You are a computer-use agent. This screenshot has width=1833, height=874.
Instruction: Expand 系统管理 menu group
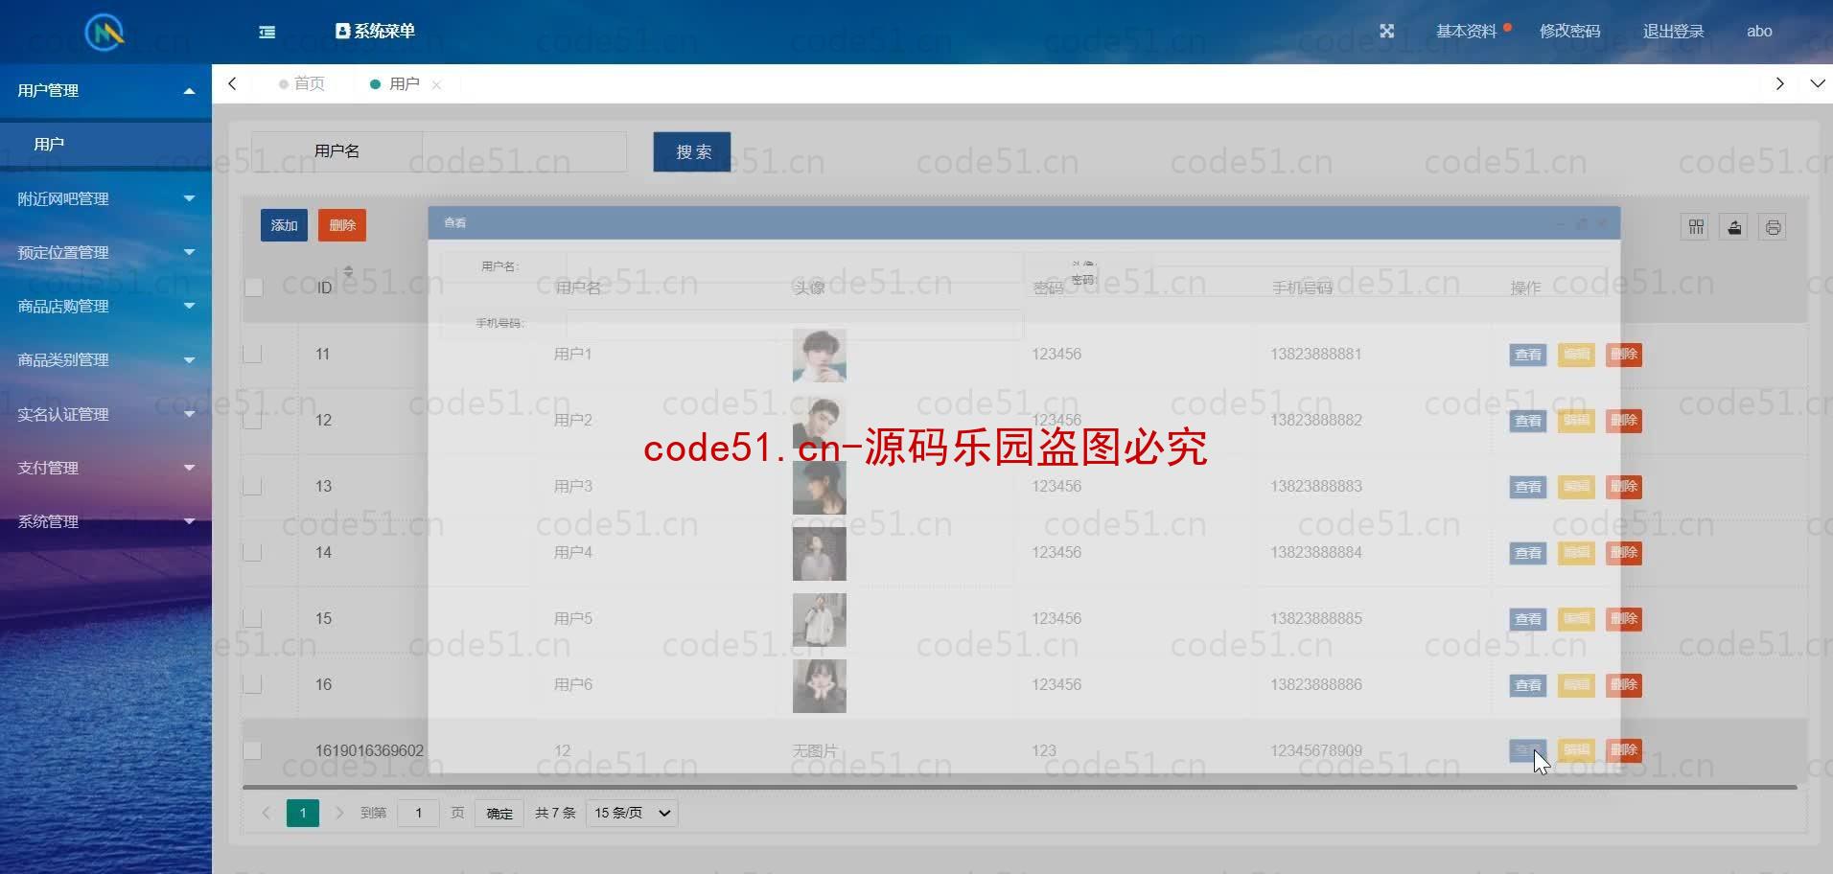click(x=105, y=521)
